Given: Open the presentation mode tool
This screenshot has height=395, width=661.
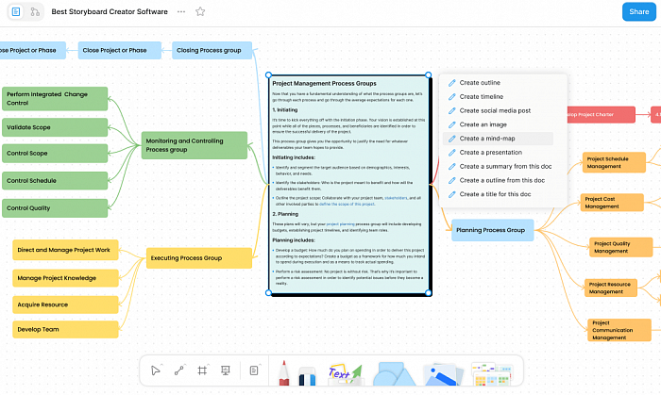Looking at the screenshot, I should tap(226, 370).
